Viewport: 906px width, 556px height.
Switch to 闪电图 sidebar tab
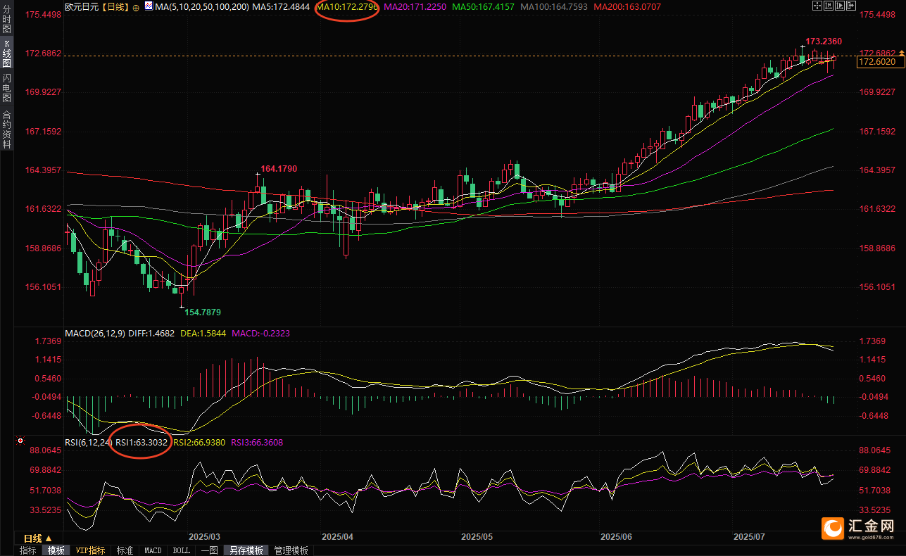point(6,88)
